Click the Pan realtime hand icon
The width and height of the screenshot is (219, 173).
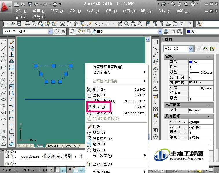point(120,24)
